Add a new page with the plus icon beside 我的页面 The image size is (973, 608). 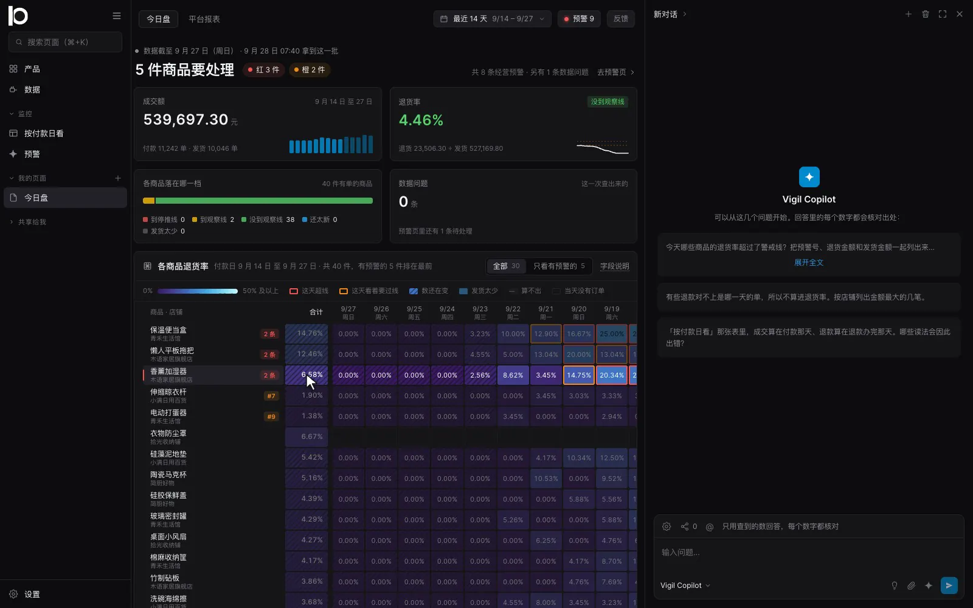pyautogui.click(x=118, y=178)
